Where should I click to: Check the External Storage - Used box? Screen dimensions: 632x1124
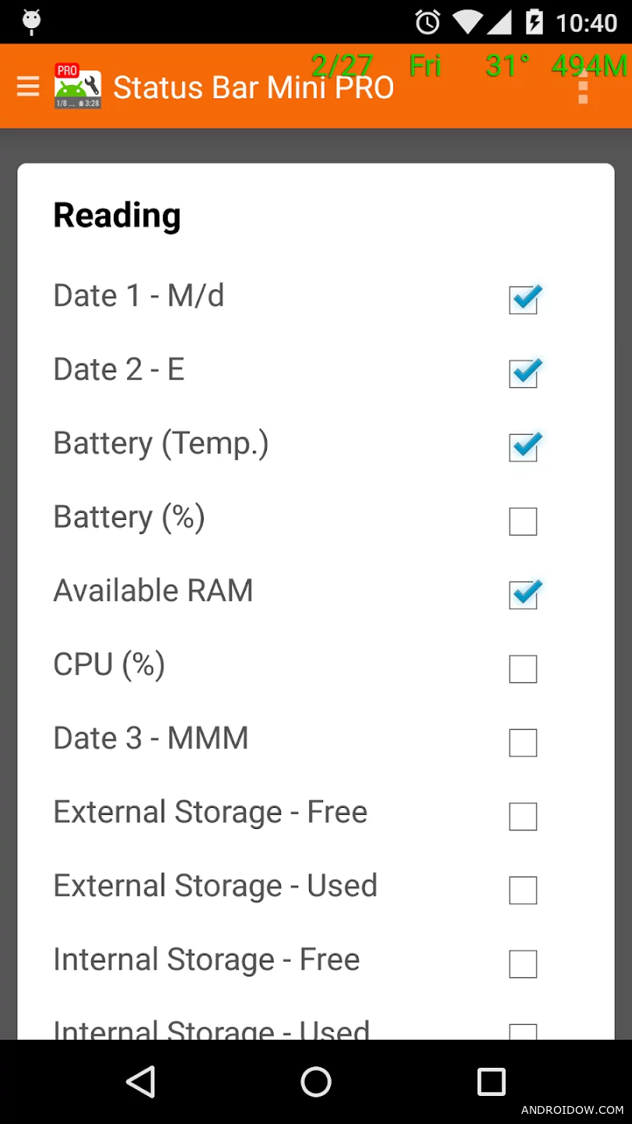pos(523,891)
